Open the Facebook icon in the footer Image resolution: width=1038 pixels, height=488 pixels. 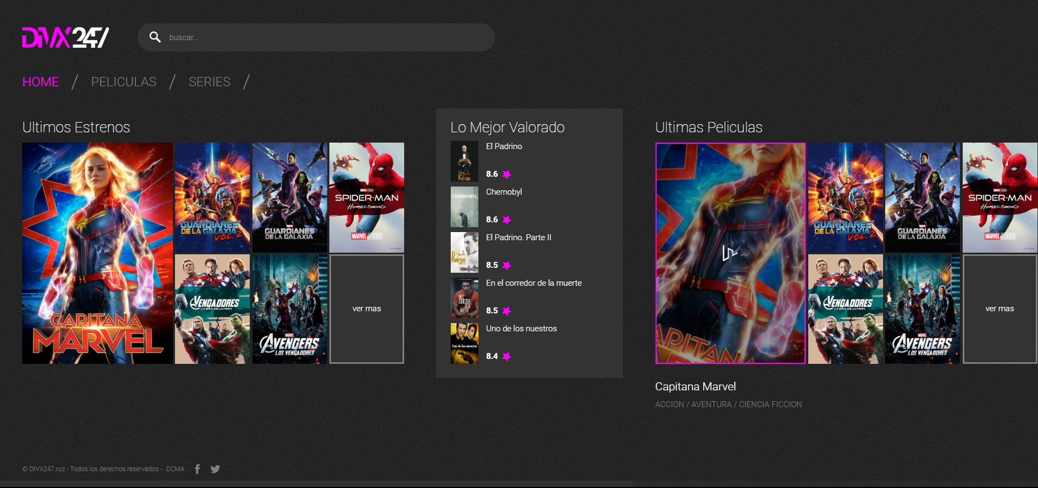coord(197,469)
